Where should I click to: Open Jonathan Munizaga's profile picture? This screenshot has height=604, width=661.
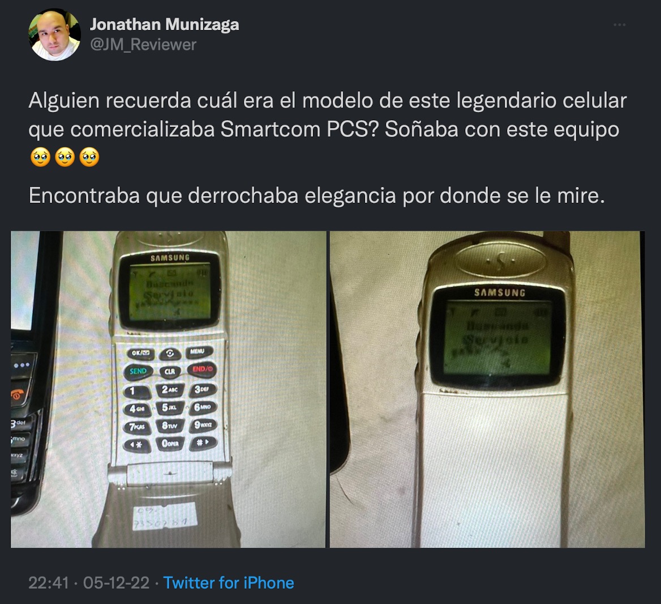[x=54, y=36]
